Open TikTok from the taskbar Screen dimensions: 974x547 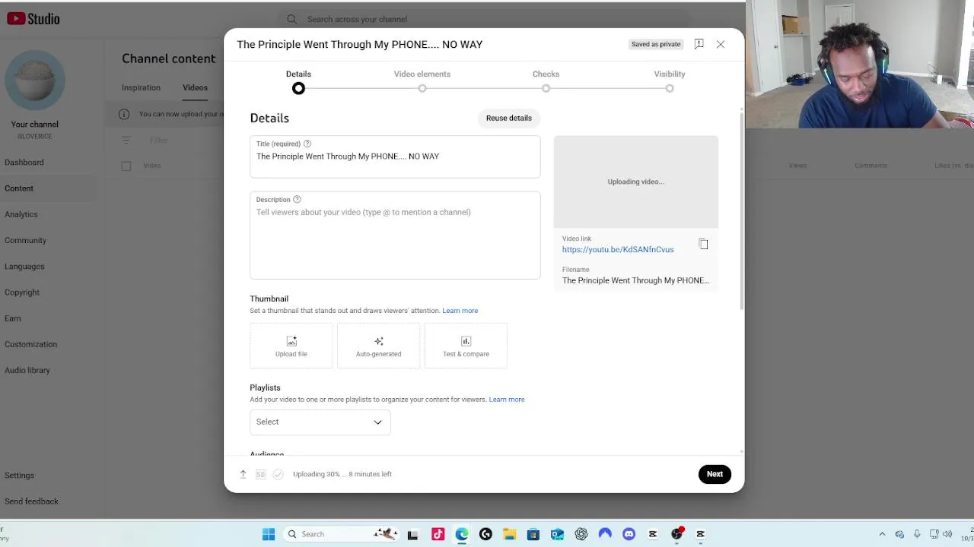(438, 534)
